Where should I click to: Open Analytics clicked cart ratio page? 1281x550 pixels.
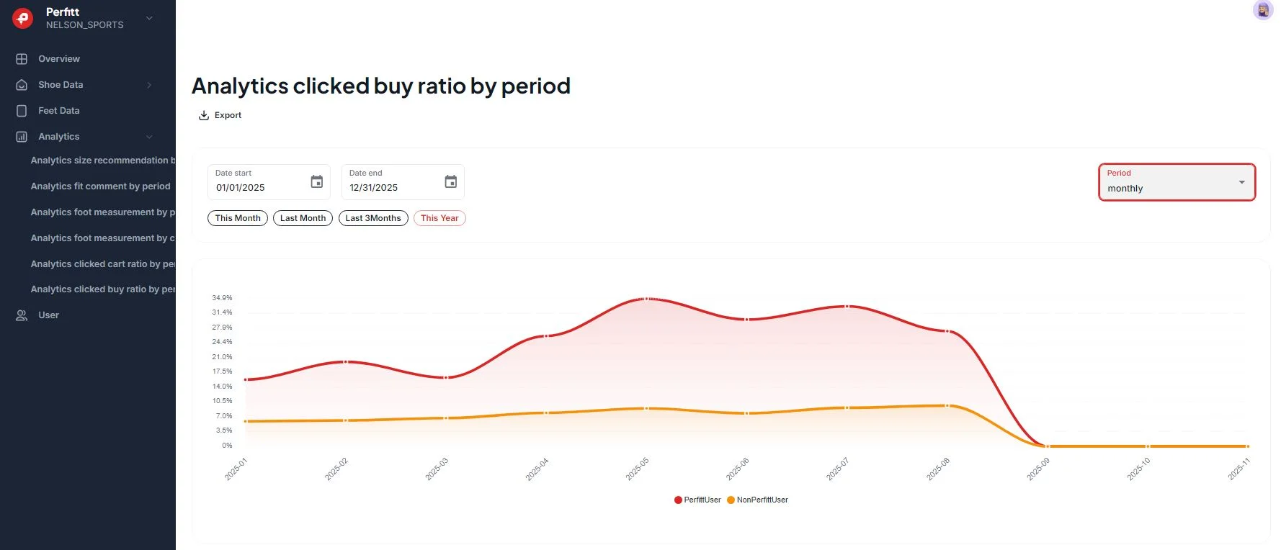pyautogui.click(x=102, y=264)
